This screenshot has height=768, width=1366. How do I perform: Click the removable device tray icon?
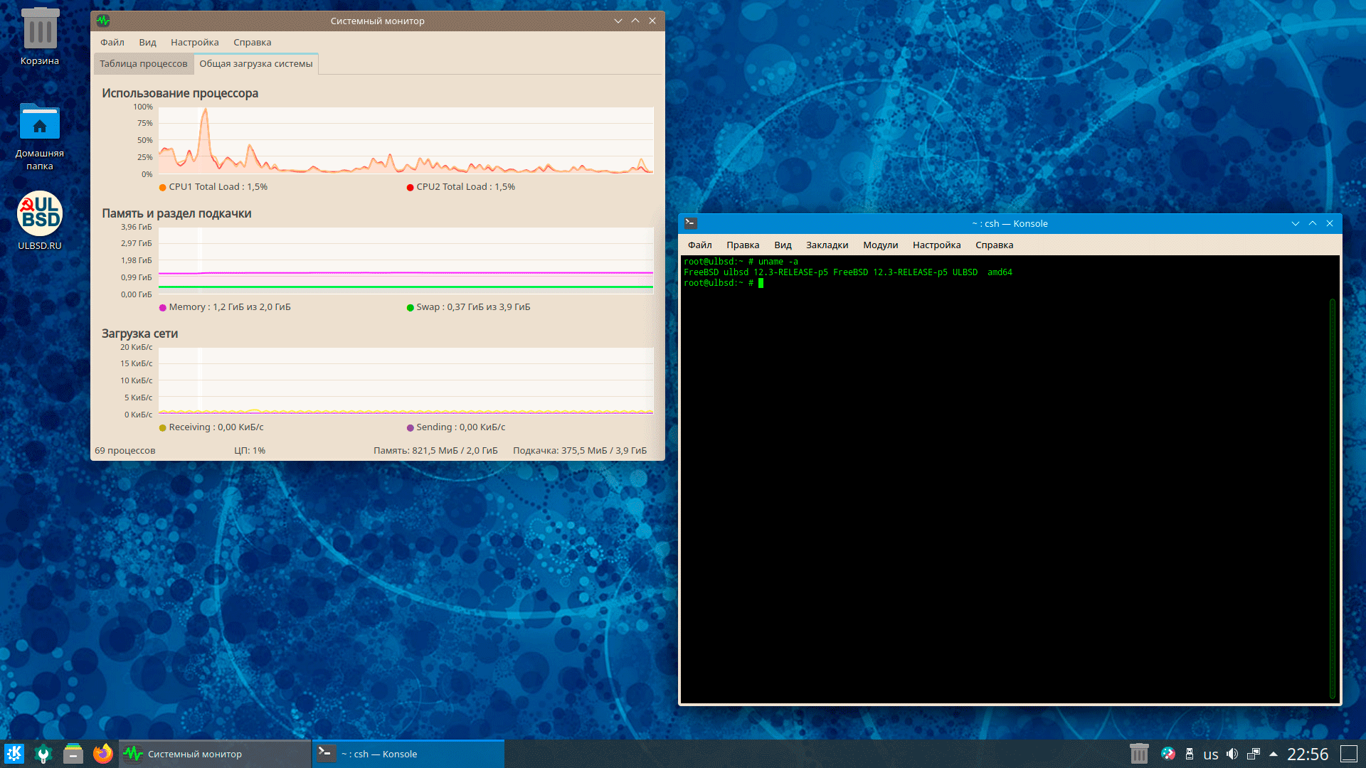tap(1190, 754)
